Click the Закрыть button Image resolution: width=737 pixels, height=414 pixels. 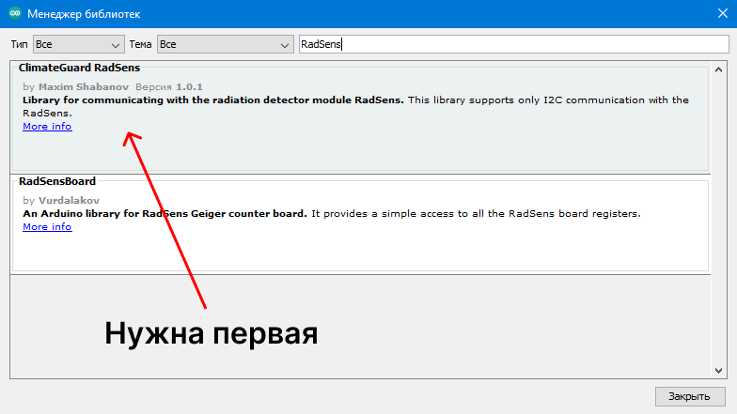(x=690, y=396)
